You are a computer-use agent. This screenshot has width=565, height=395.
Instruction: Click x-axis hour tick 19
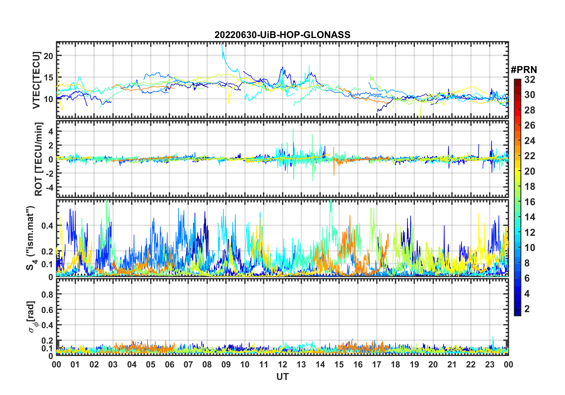click(414, 364)
